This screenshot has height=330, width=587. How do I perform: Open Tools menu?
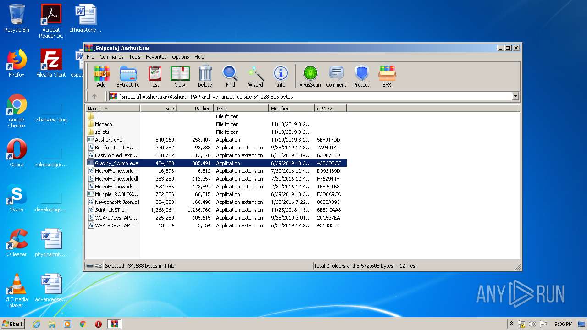coord(135,57)
